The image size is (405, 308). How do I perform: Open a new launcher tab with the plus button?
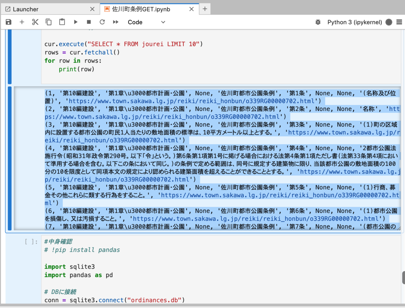(x=205, y=9)
